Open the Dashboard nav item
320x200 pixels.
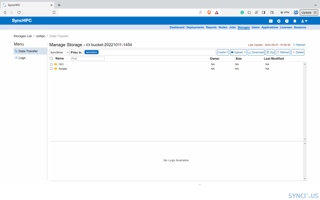(177, 27)
